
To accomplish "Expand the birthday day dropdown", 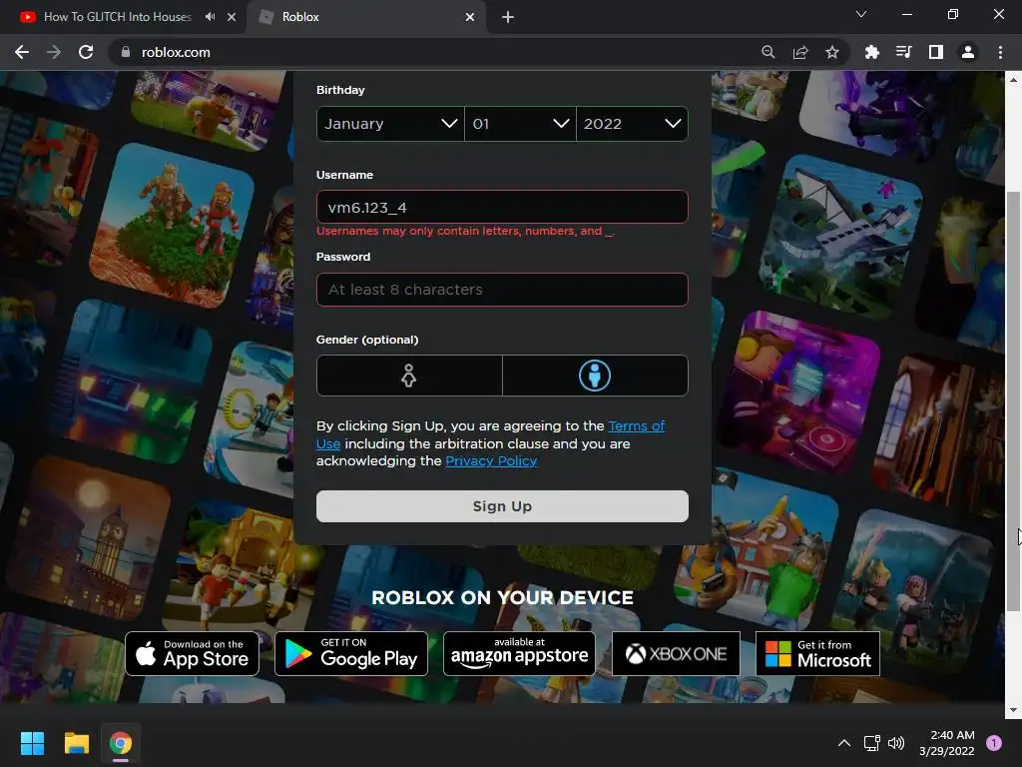I will [x=520, y=124].
